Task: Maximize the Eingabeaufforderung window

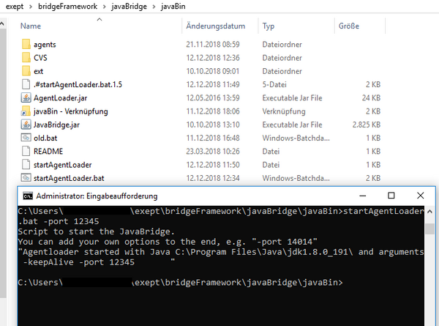Action: pyautogui.click(x=391, y=196)
